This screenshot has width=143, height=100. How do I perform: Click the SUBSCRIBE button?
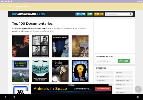coord(124,61)
